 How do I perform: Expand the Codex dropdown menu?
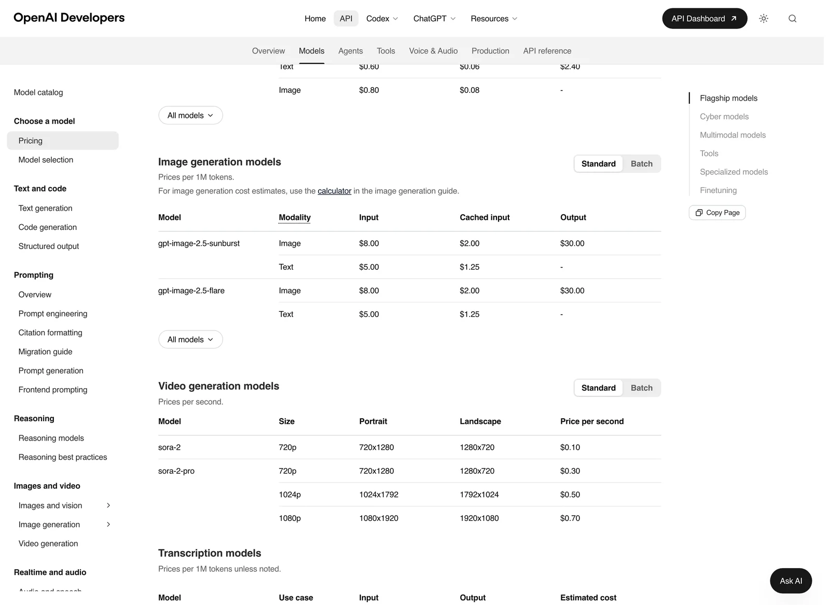[382, 19]
